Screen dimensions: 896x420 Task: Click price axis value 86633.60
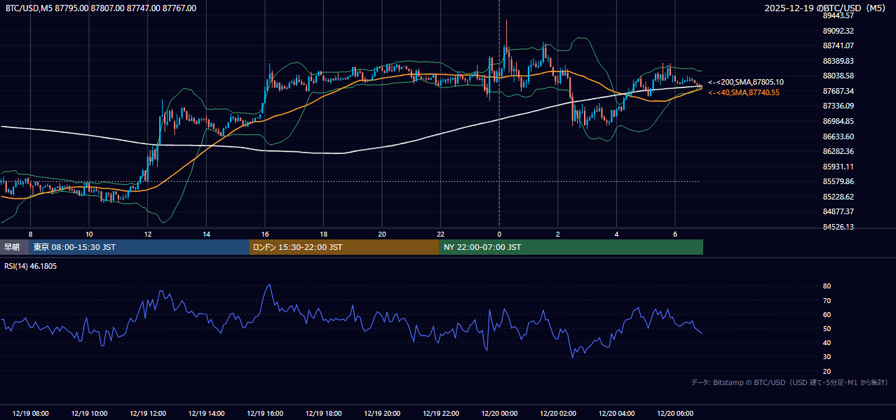click(839, 136)
